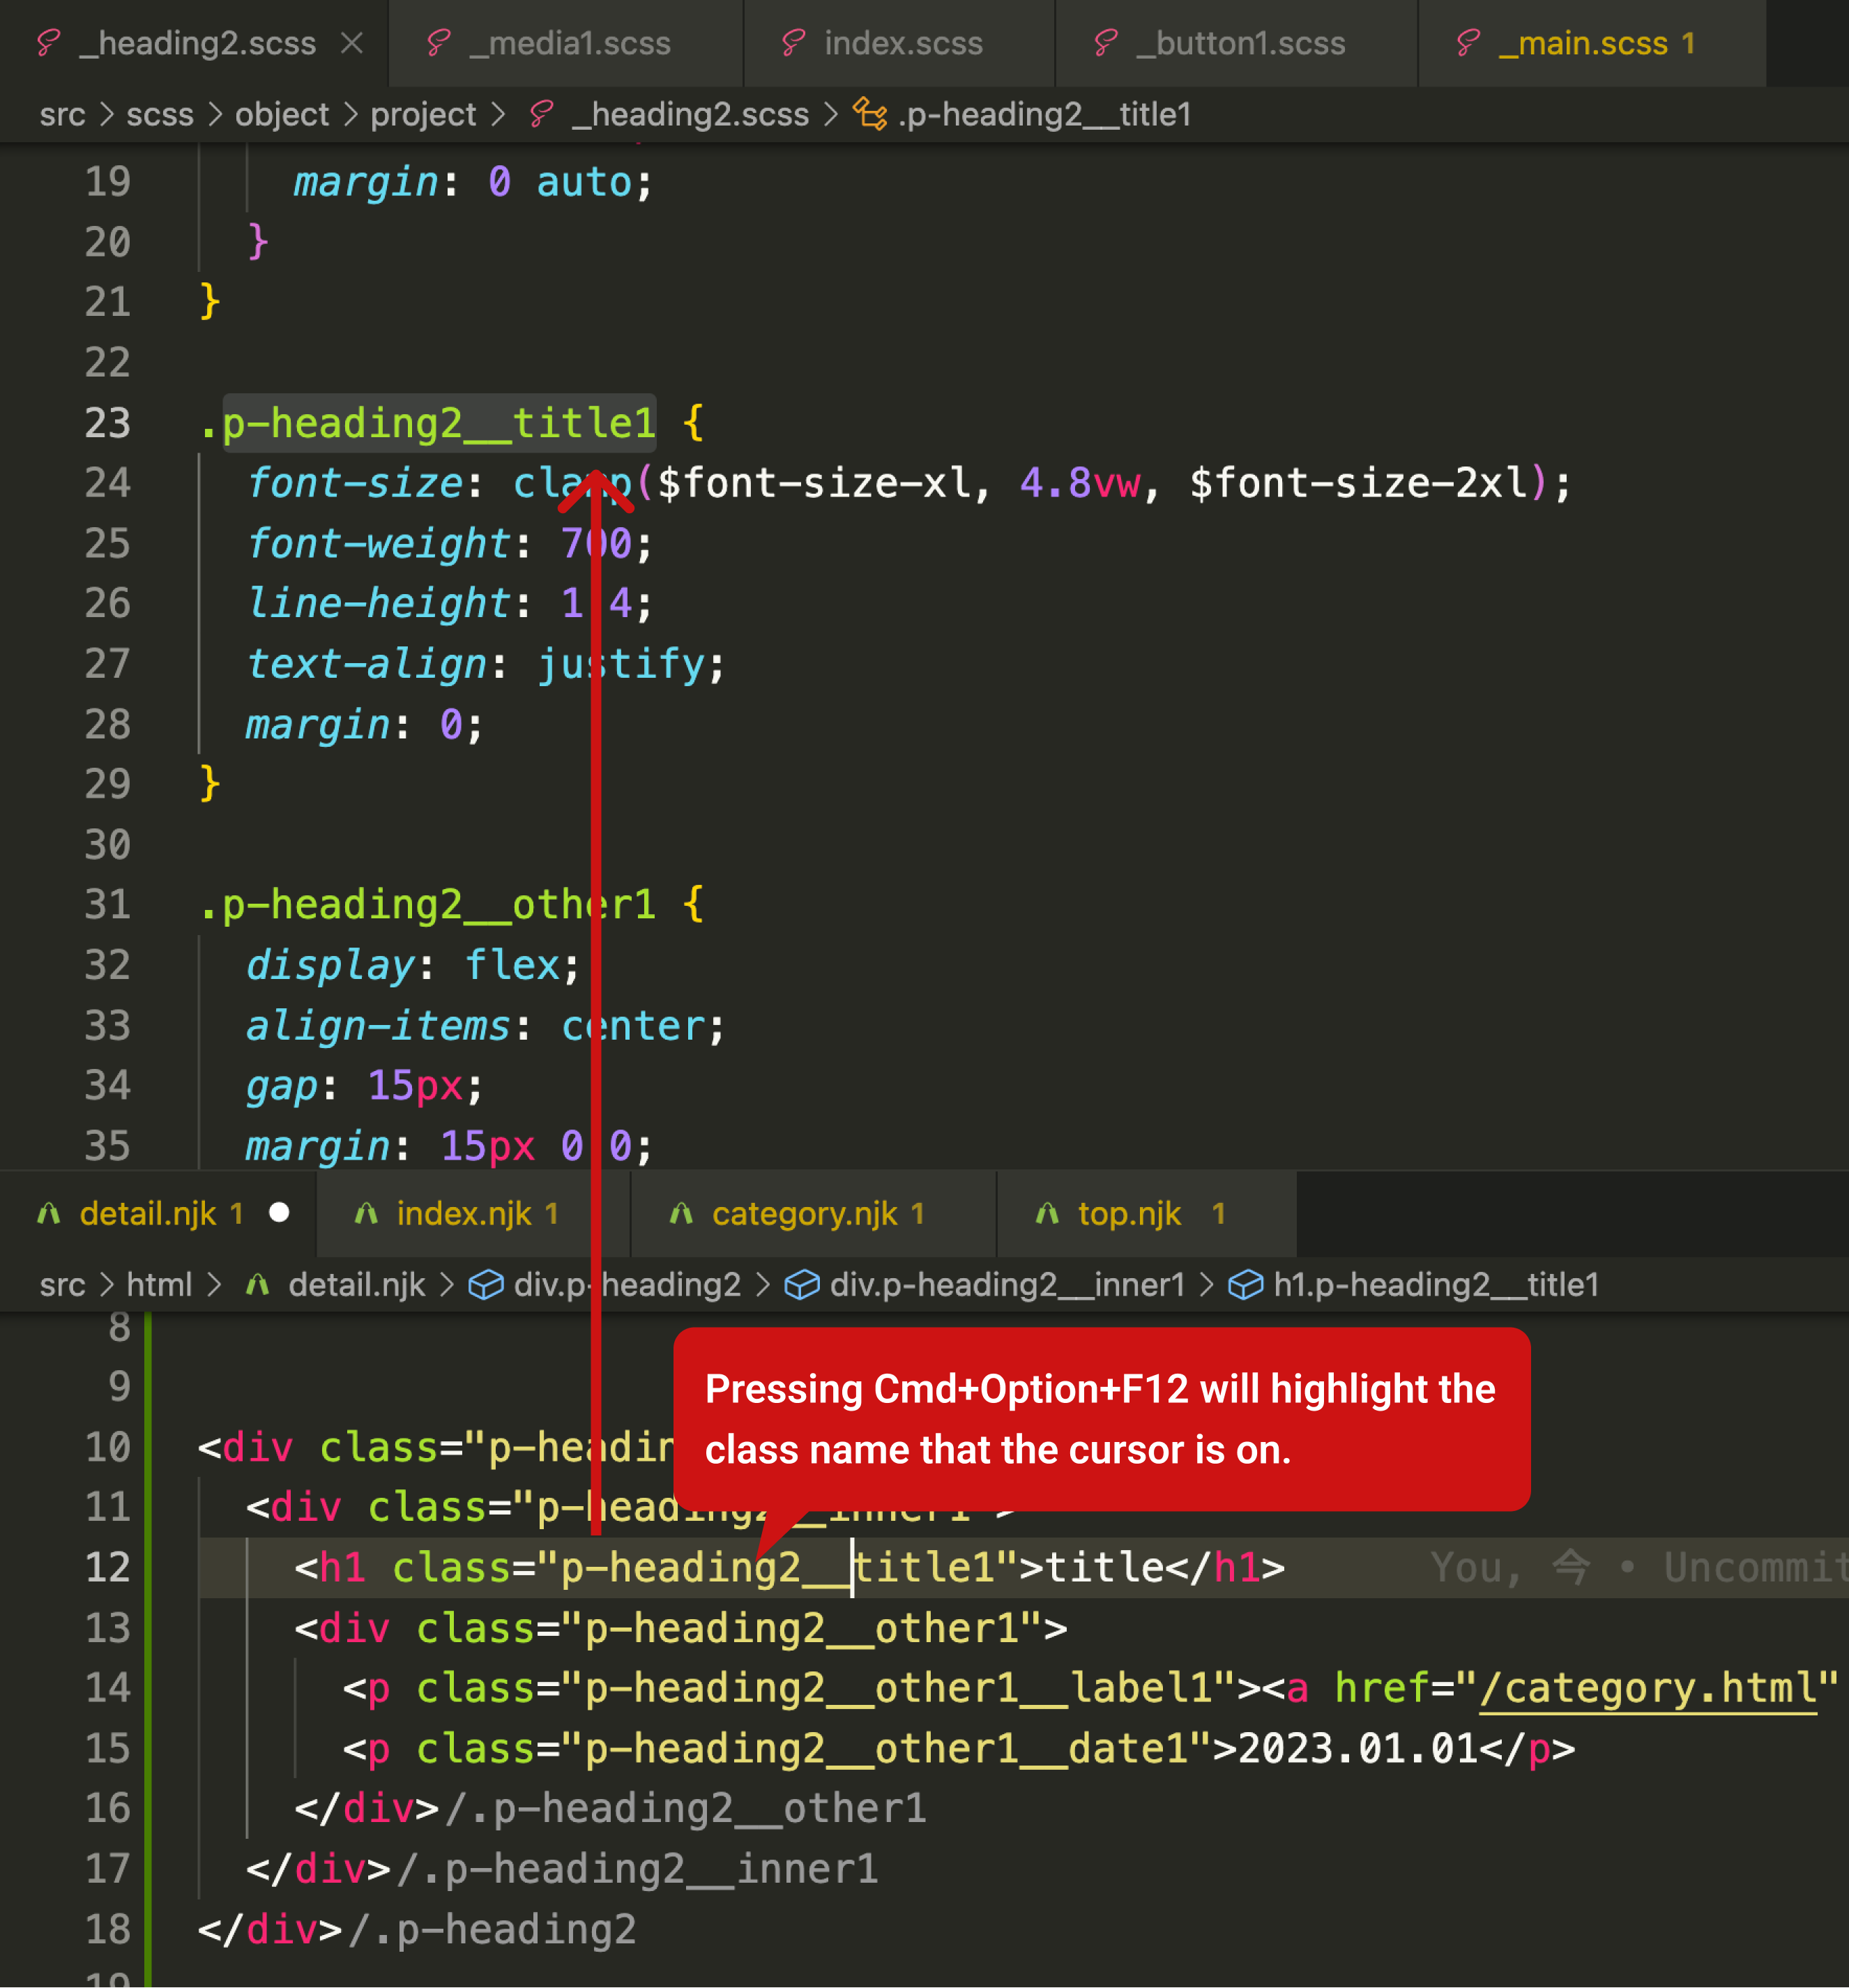Click the cube icon before h1.p-heading2__title1
Image resolution: width=1849 pixels, height=1988 pixels.
(1245, 1284)
